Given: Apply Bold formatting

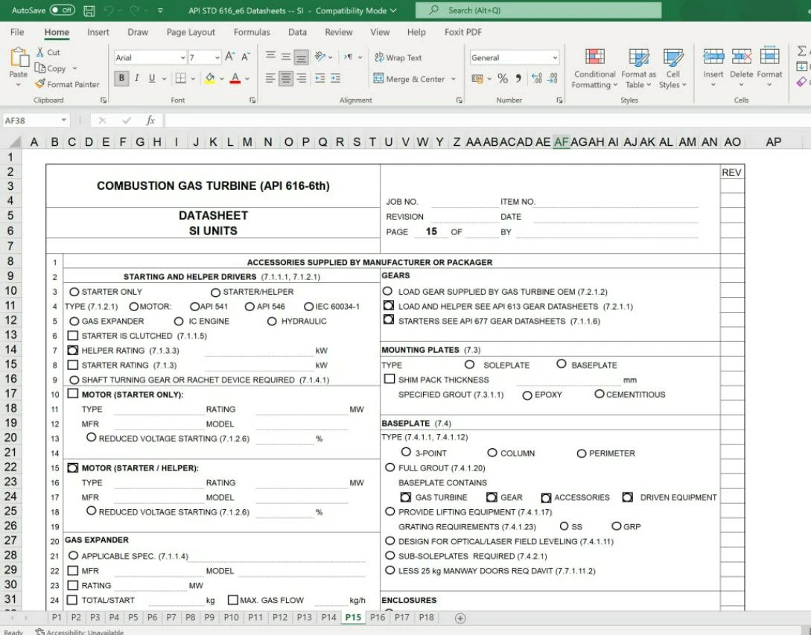Looking at the screenshot, I should pyautogui.click(x=121, y=78).
